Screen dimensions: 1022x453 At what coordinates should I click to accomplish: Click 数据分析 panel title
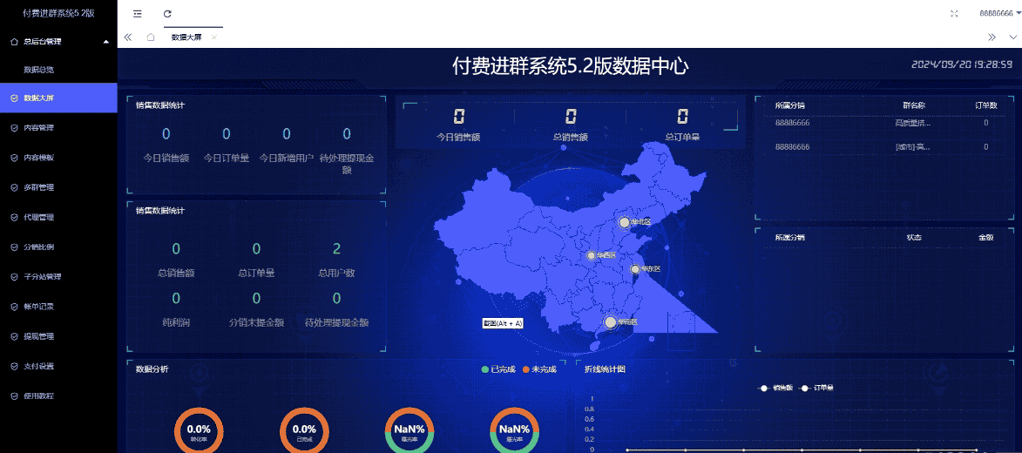point(152,369)
